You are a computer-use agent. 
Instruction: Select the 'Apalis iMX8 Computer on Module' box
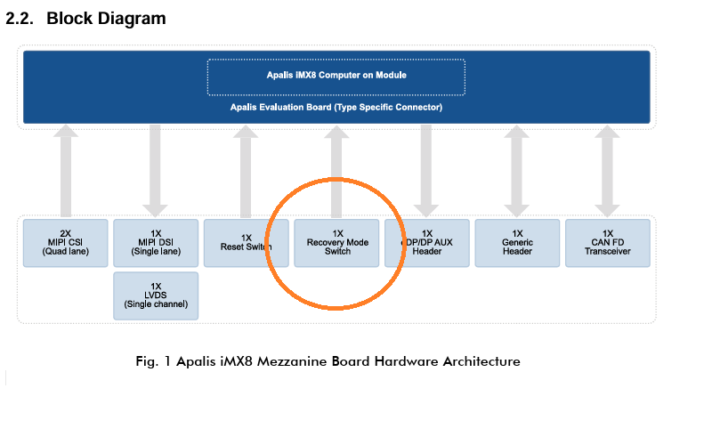[x=336, y=77]
